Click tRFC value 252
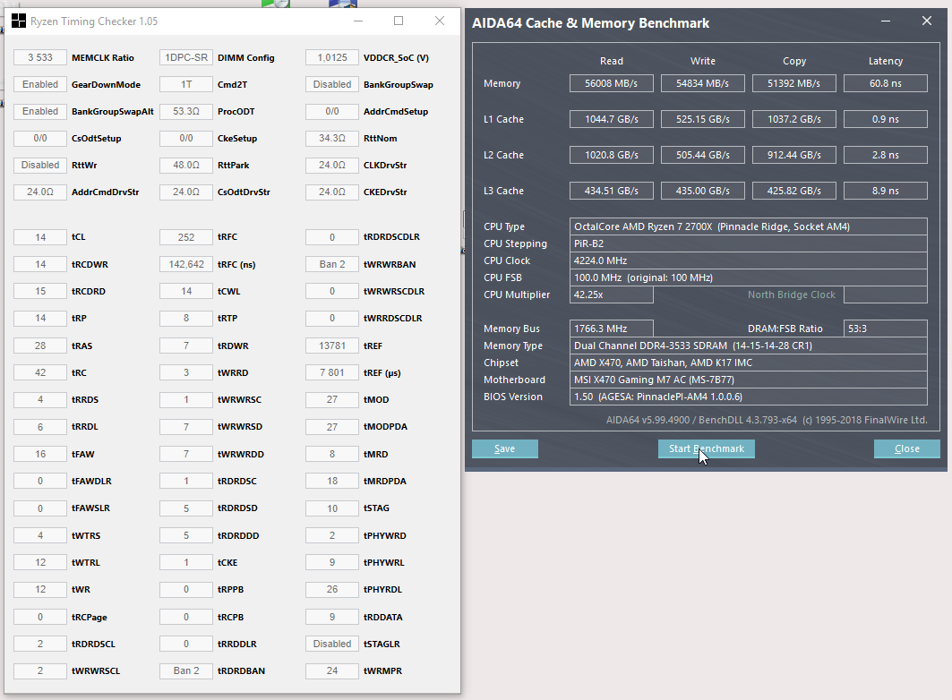 click(186, 237)
